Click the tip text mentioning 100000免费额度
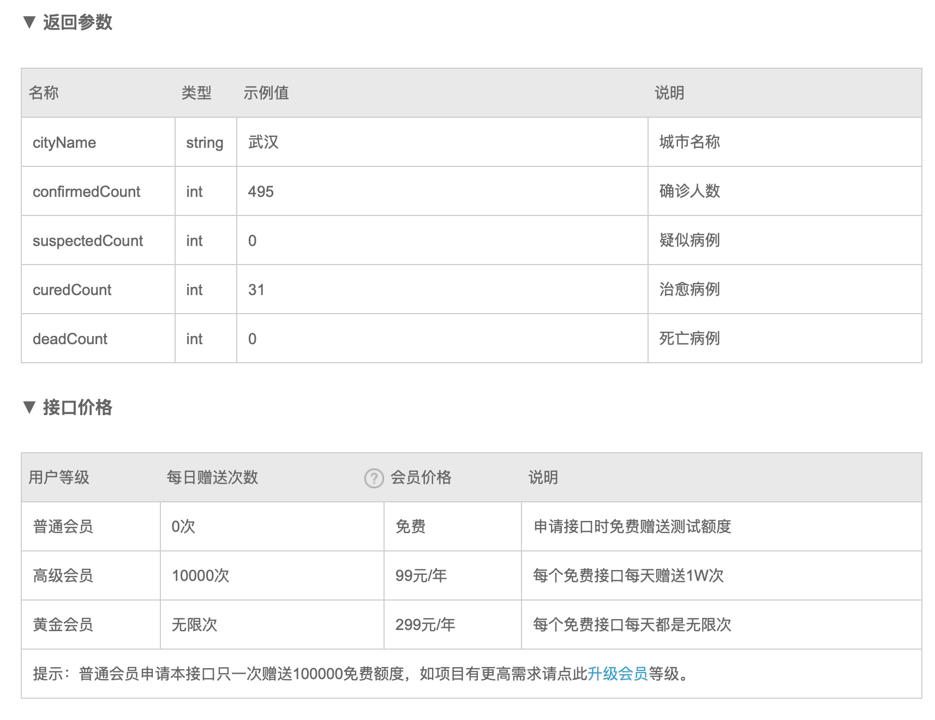Screen dimensions: 935x720 [x=361, y=674]
